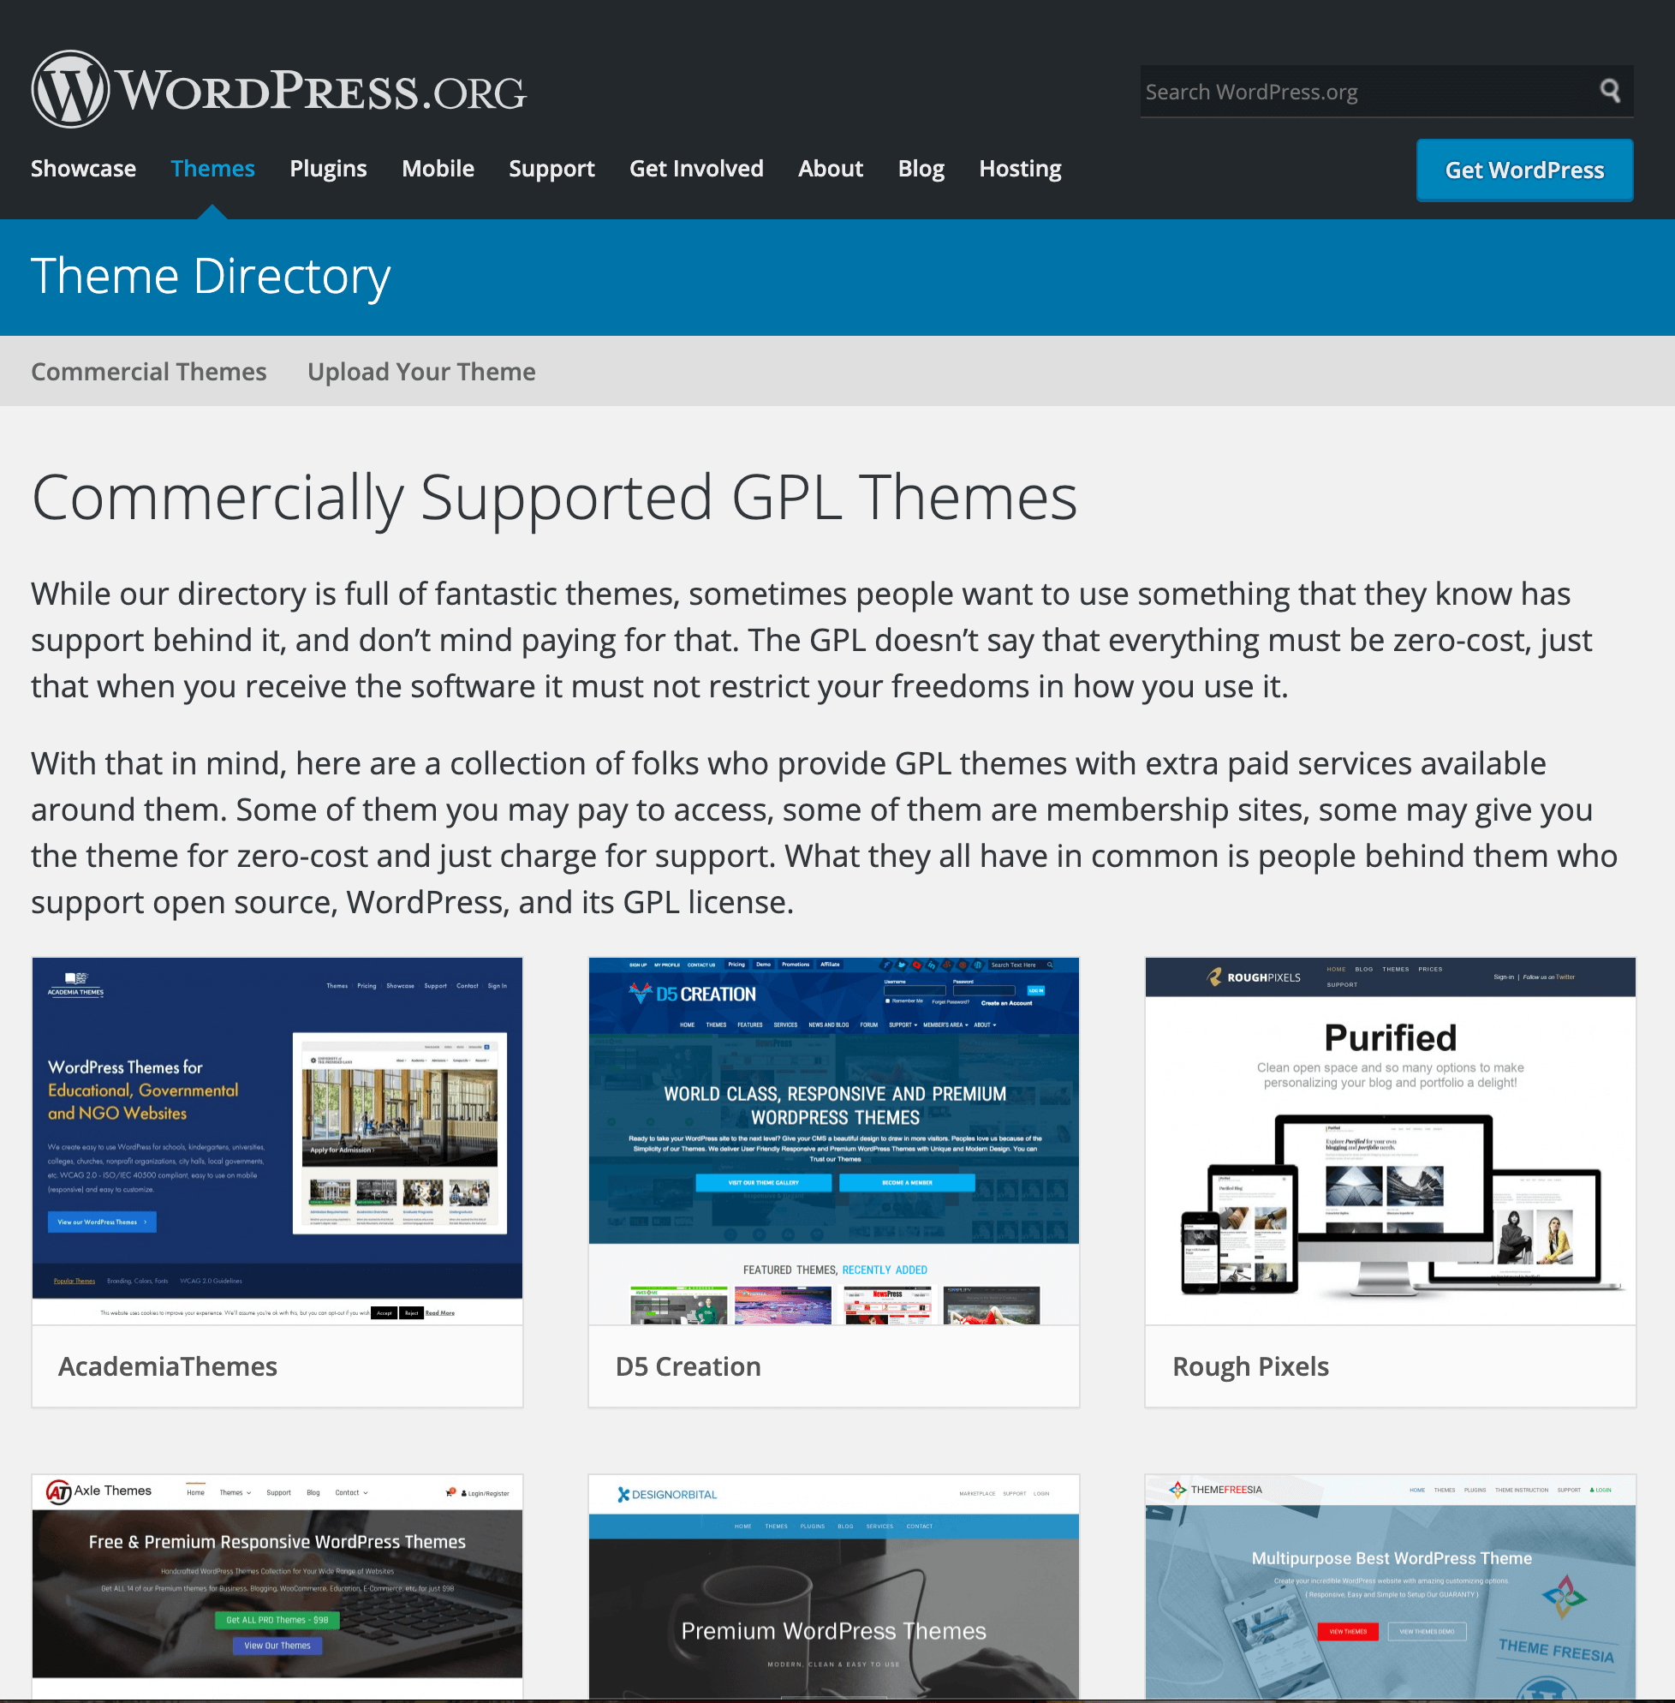This screenshot has height=1703, width=1675.
Task: Click the Support navigation link
Action: click(551, 167)
